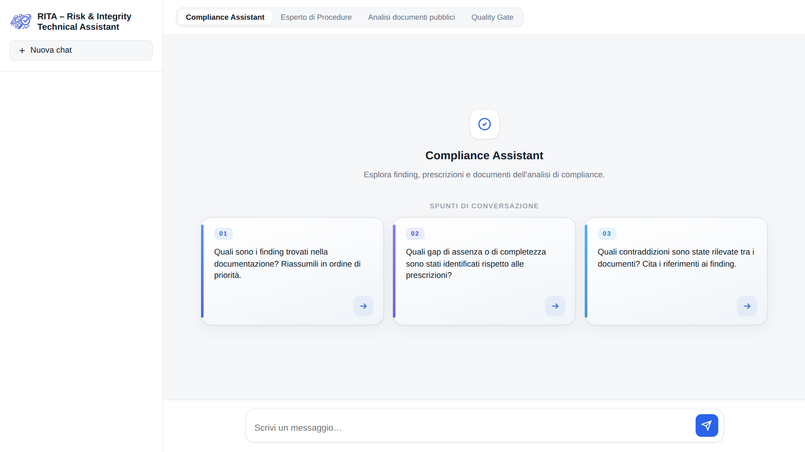Click the 01 badge on first card

pyautogui.click(x=223, y=234)
